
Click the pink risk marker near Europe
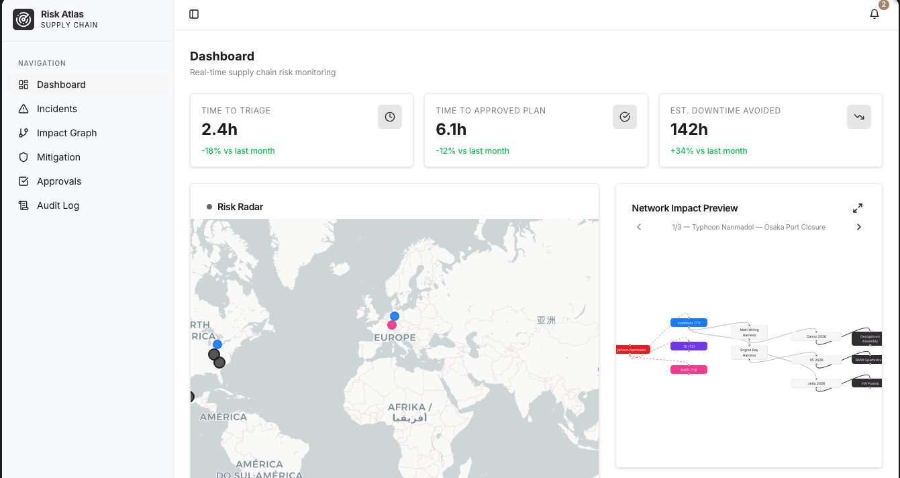pos(391,324)
